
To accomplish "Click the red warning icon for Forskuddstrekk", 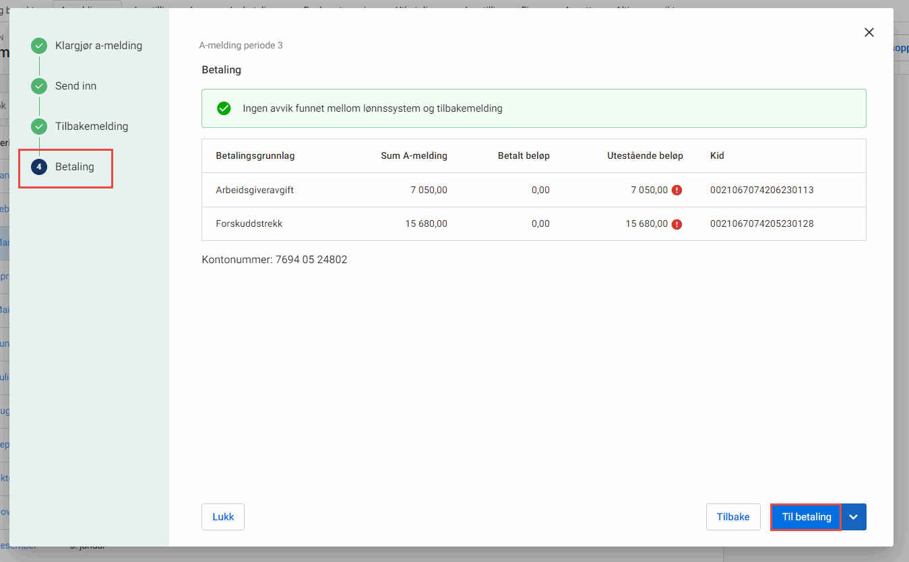I will pos(677,224).
